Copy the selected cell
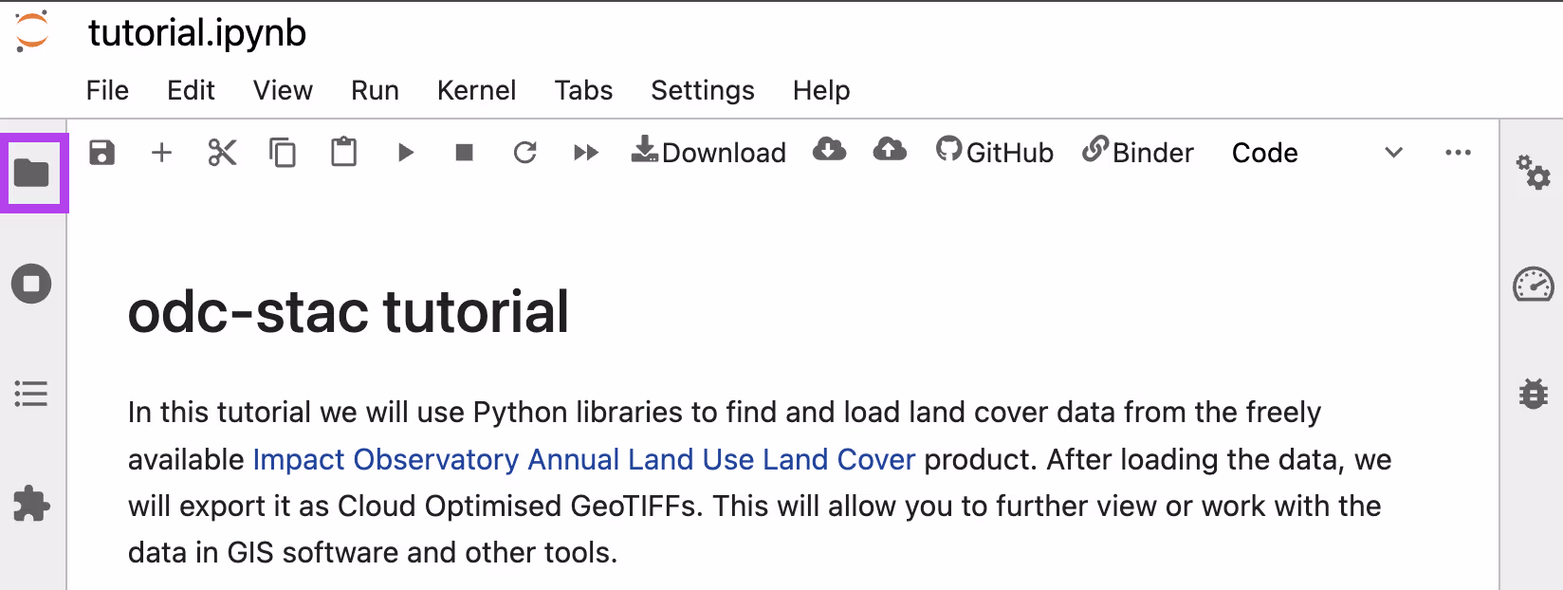 click(283, 153)
